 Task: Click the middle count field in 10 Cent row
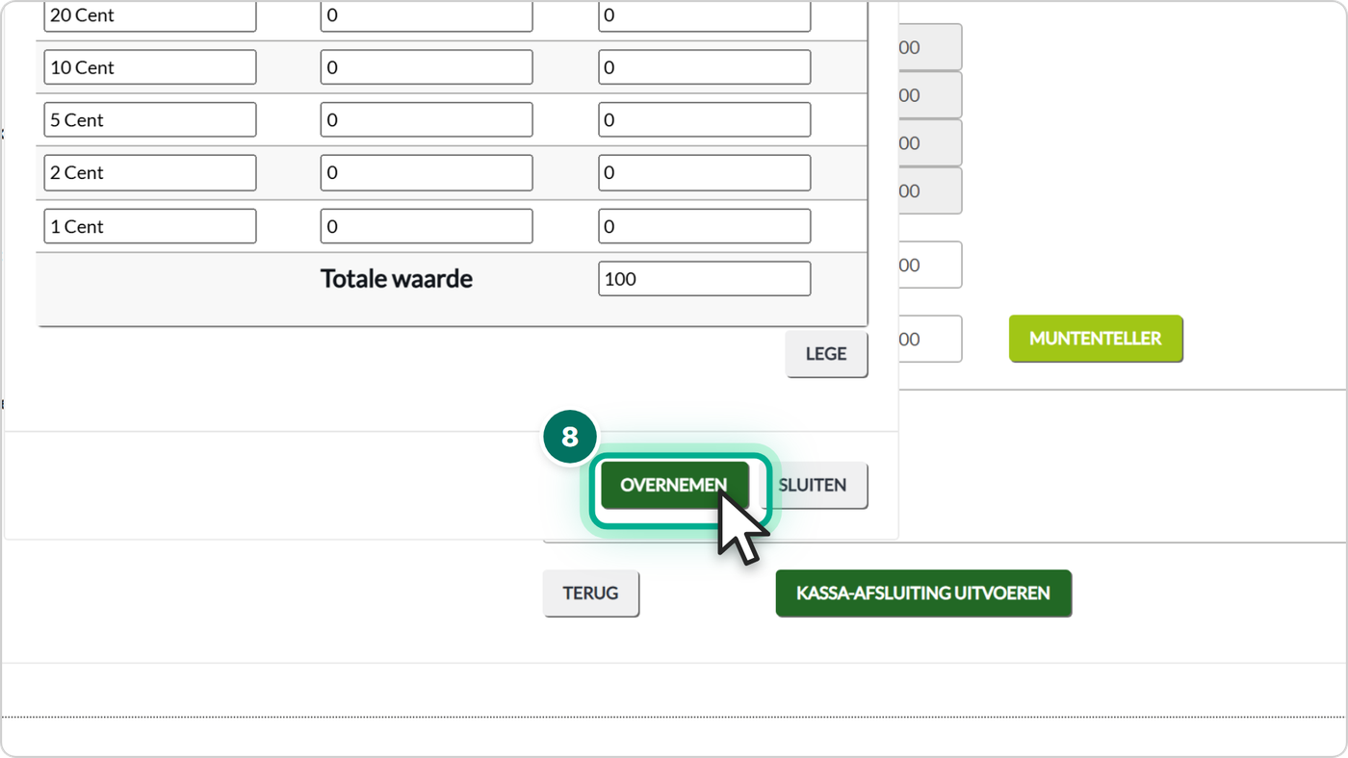tap(427, 67)
